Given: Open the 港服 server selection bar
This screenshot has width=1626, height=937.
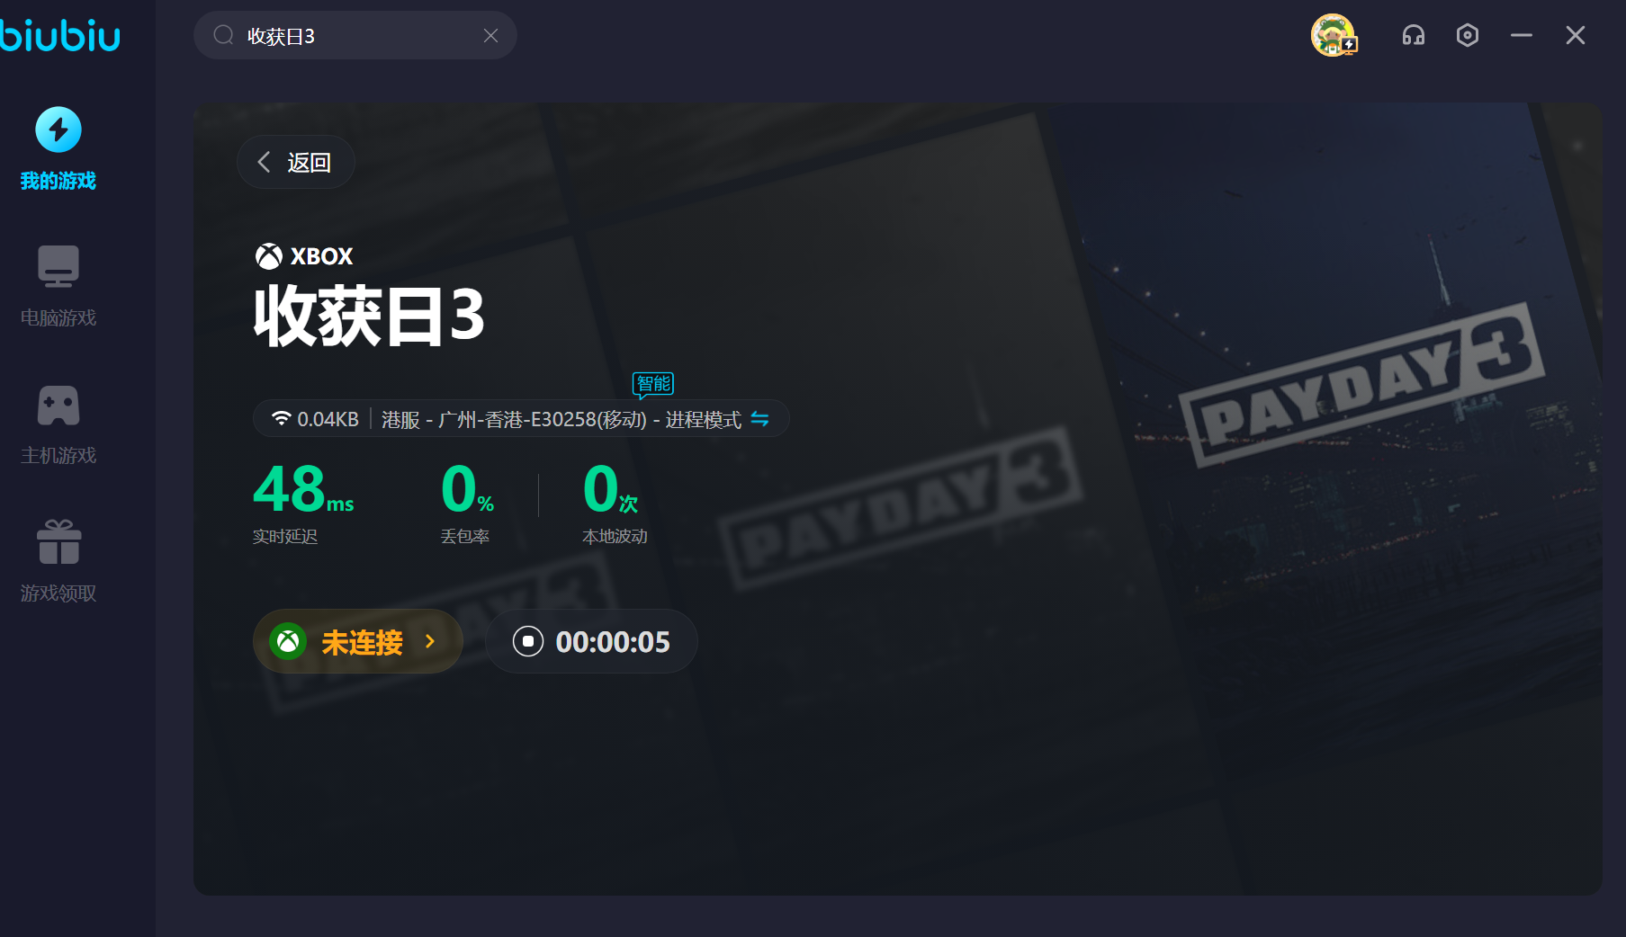Looking at the screenshot, I should (521, 419).
